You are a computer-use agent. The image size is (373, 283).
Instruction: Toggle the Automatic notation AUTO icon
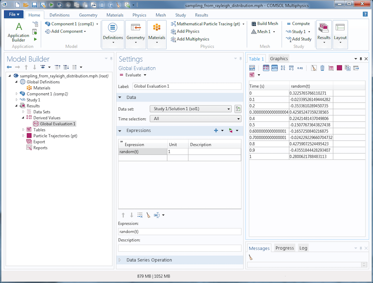click(x=275, y=68)
